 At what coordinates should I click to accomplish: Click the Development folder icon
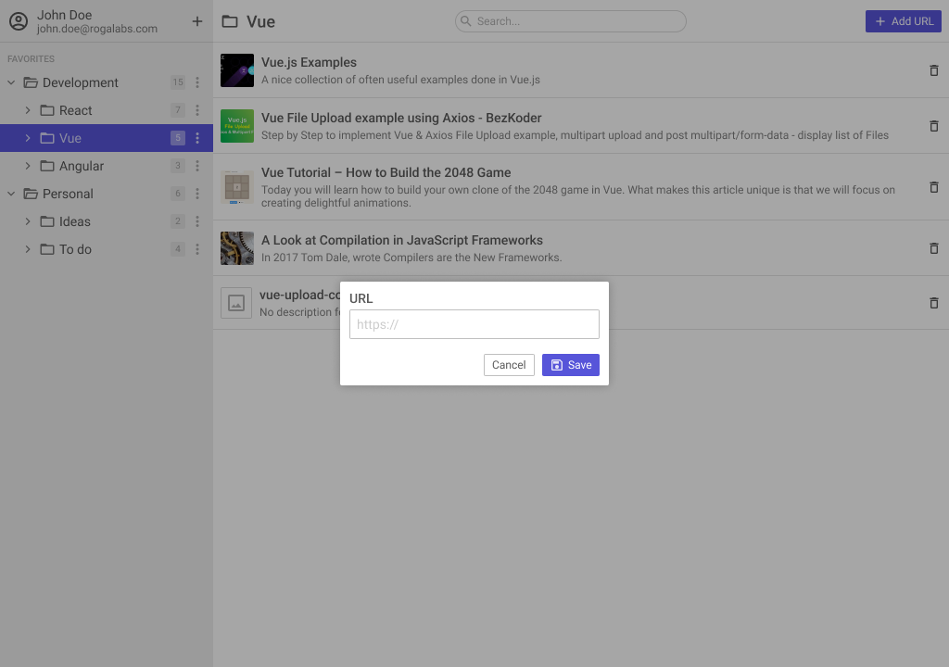coord(31,82)
